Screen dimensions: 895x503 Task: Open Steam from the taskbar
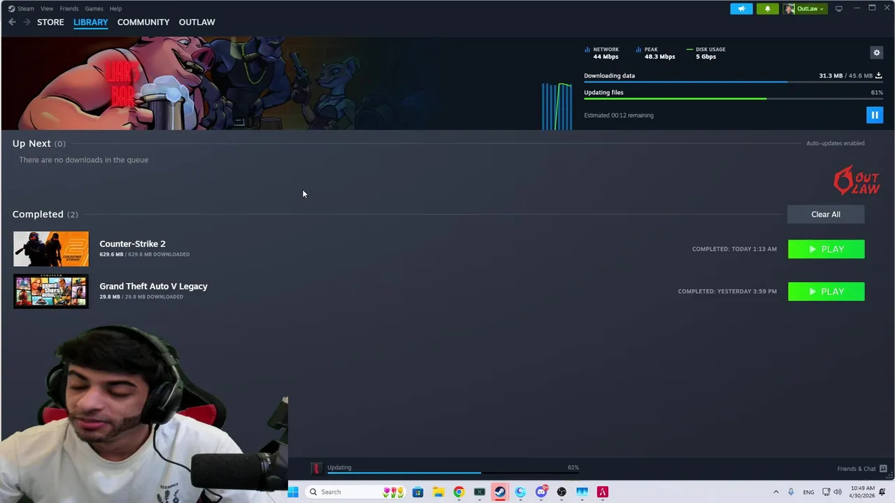(500, 492)
